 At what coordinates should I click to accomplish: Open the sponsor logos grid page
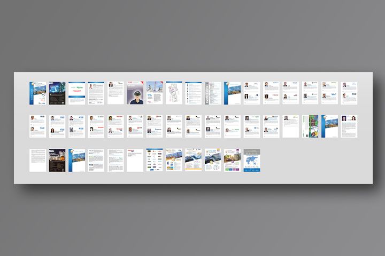click(x=155, y=160)
